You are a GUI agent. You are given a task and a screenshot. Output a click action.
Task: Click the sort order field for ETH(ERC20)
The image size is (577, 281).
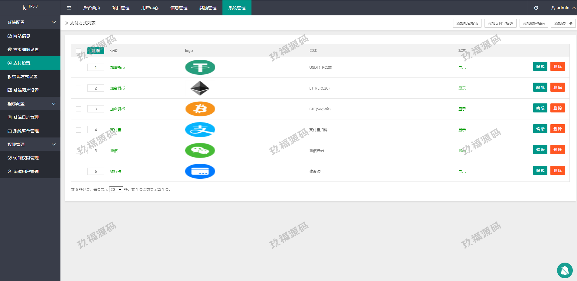[x=96, y=88]
